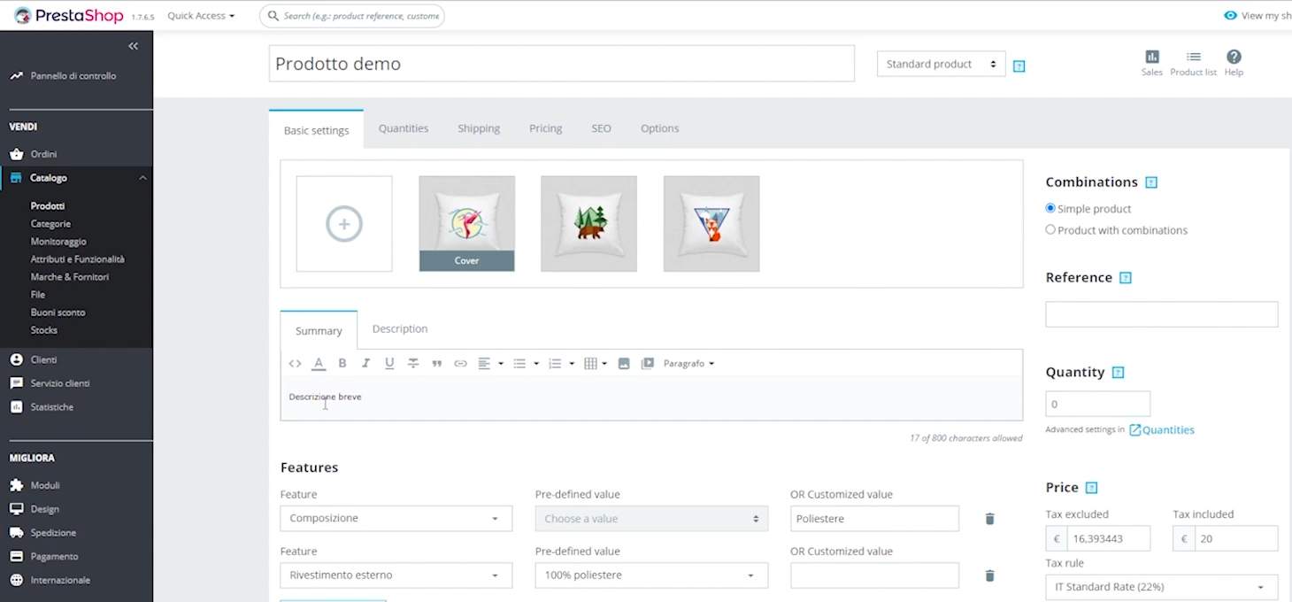This screenshot has width=1292, height=602.
Task: Select the bear pillow thumbnail
Action: pyautogui.click(x=588, y=223)
